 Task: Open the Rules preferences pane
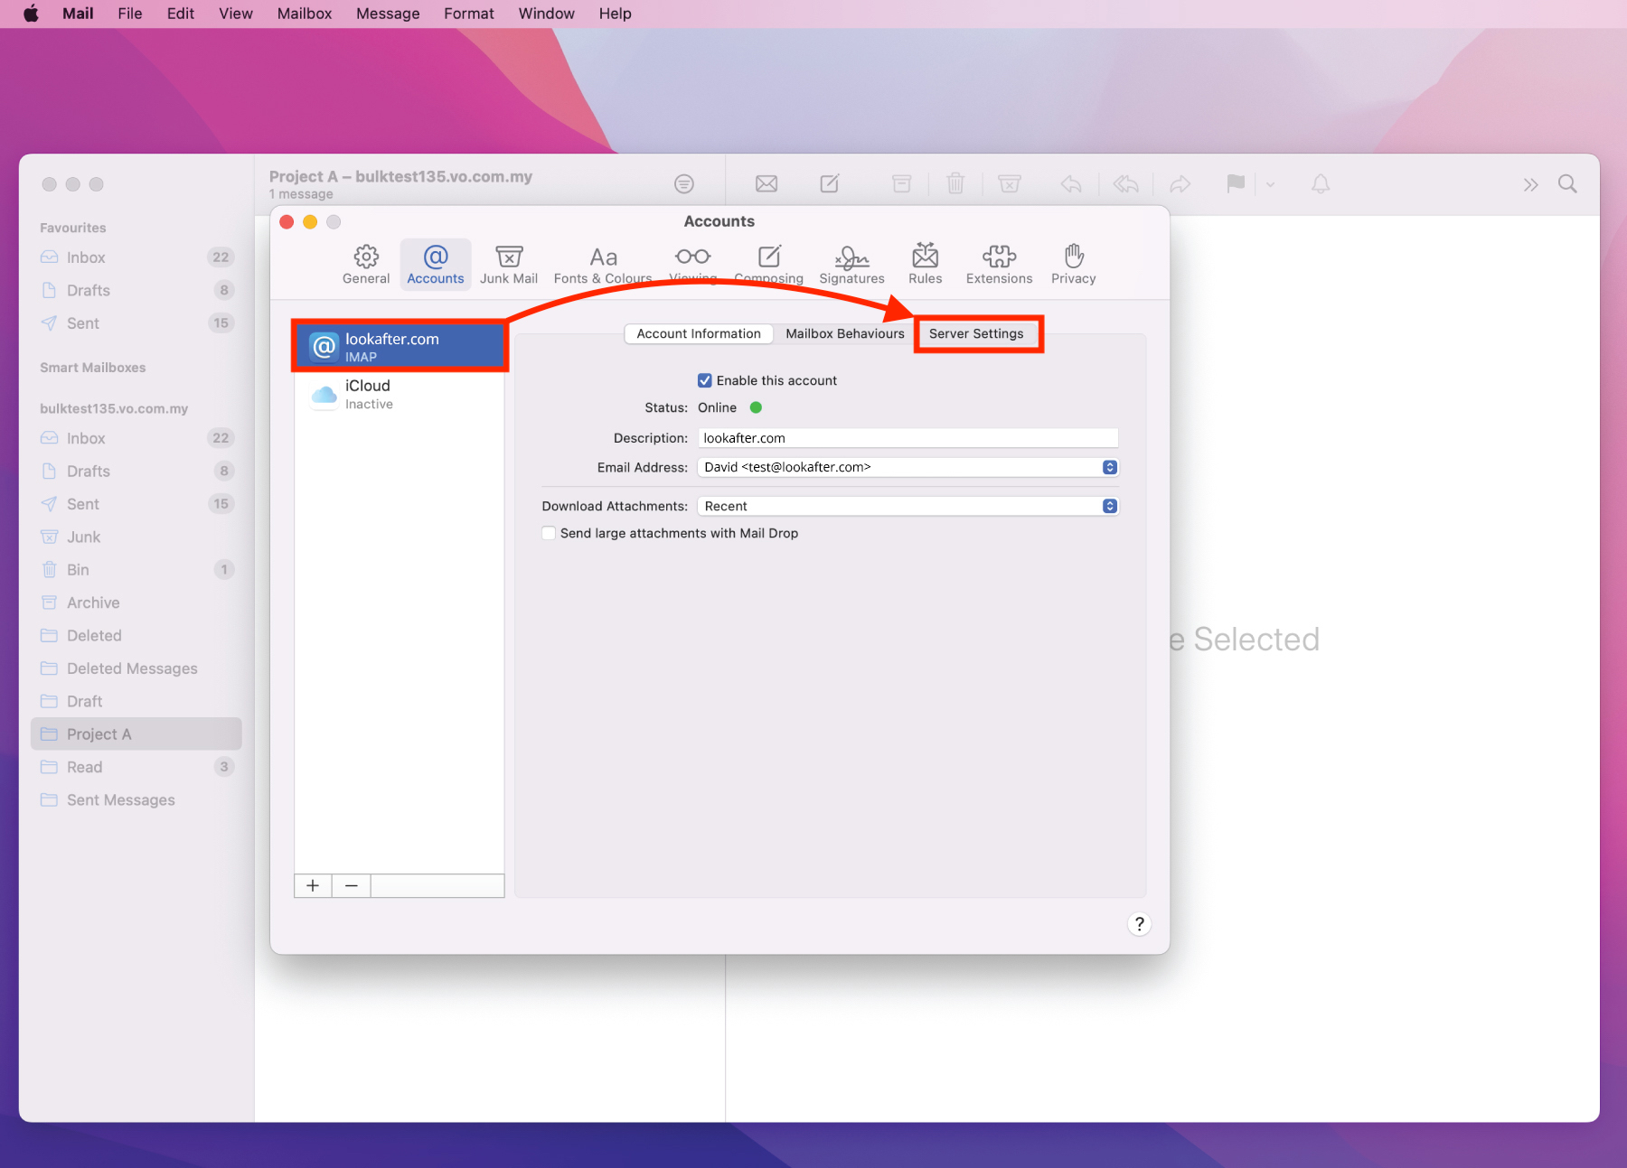point(925,264)
